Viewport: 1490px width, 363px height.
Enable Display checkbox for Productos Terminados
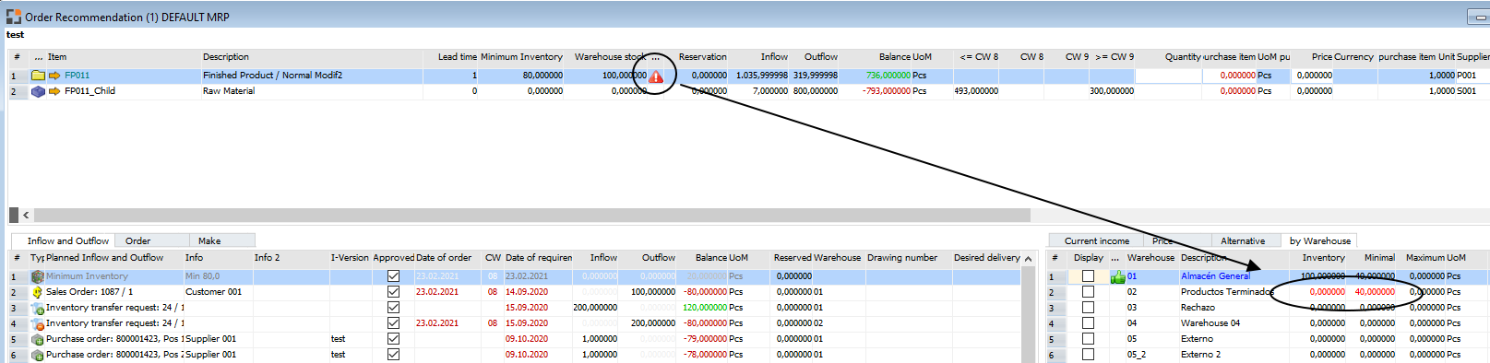coord(1088,292)
